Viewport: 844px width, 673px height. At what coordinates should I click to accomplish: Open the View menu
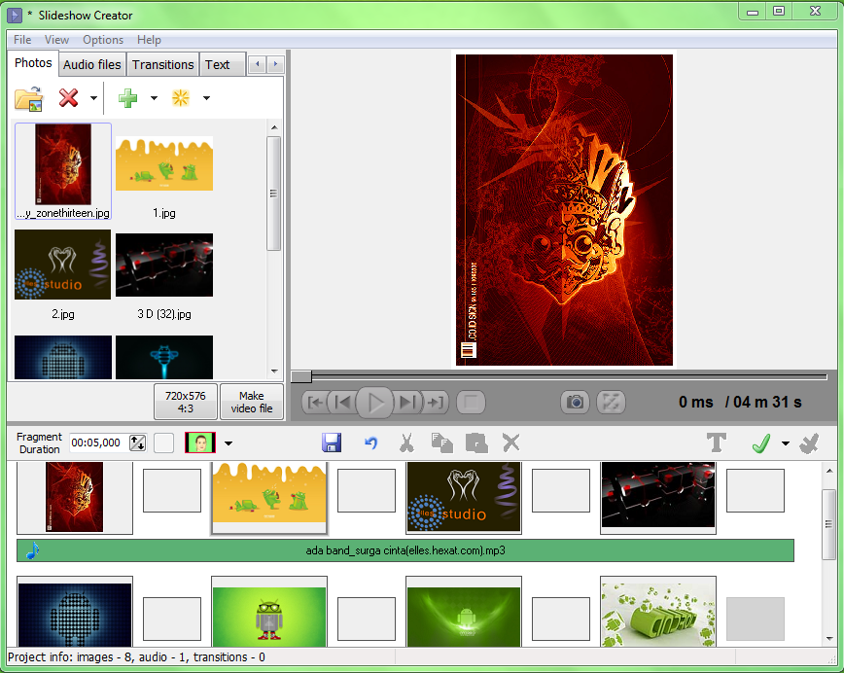pyautogui.click(x=56, y=40)
